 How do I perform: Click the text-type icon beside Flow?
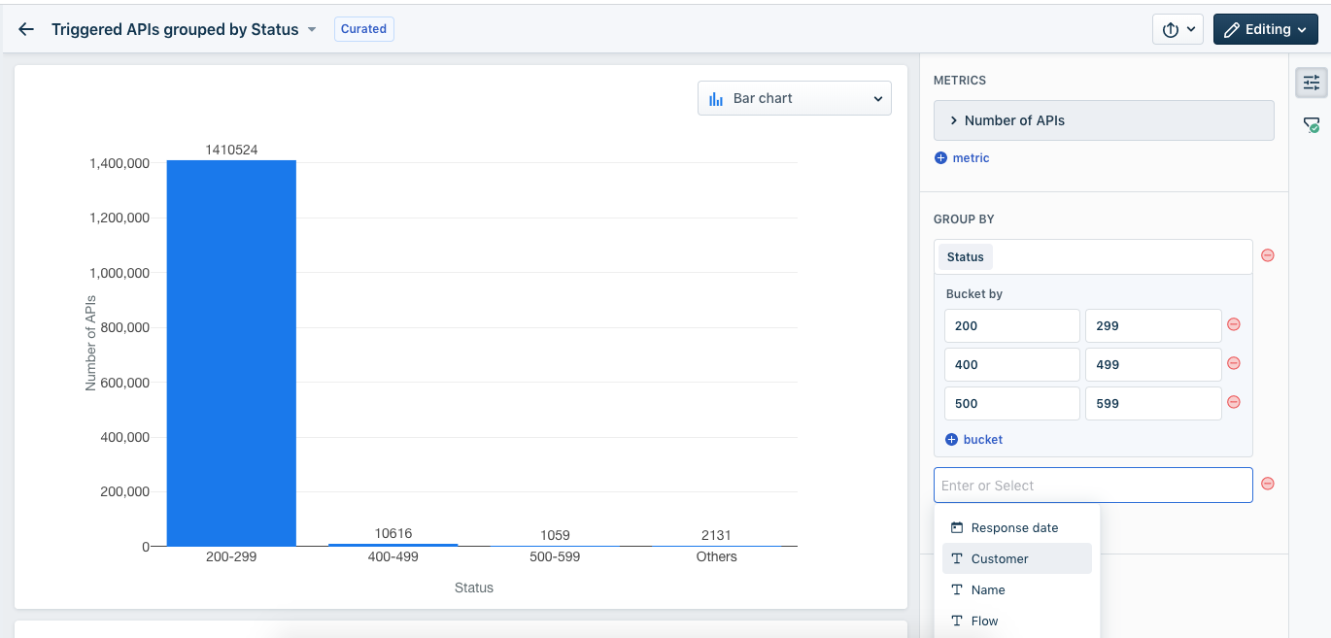click(957, 621)
